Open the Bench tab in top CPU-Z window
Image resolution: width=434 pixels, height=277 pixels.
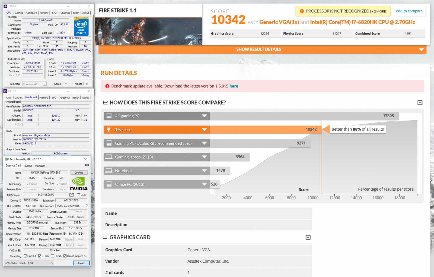[76, 13]
